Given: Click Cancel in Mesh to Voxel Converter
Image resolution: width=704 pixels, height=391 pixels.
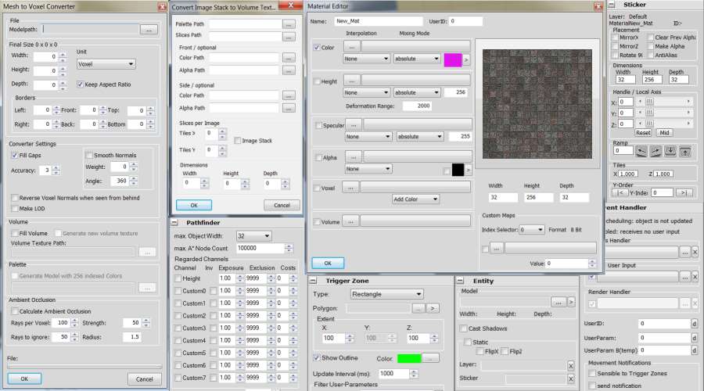Looking at the screenshot, I should [144, 379].
